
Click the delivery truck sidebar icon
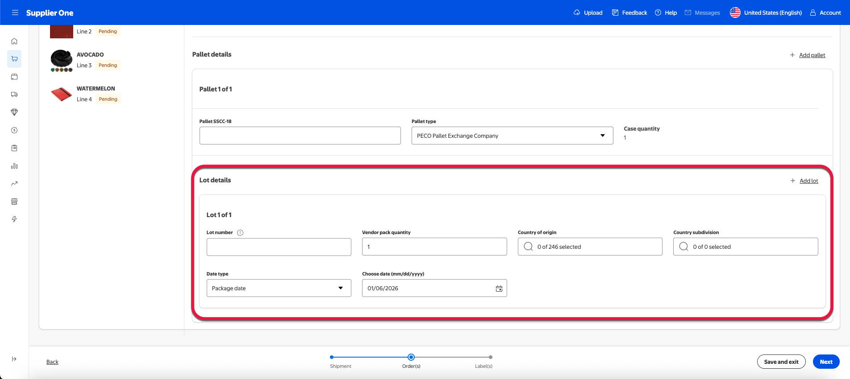pyautogui.click(x=14, y=95)
